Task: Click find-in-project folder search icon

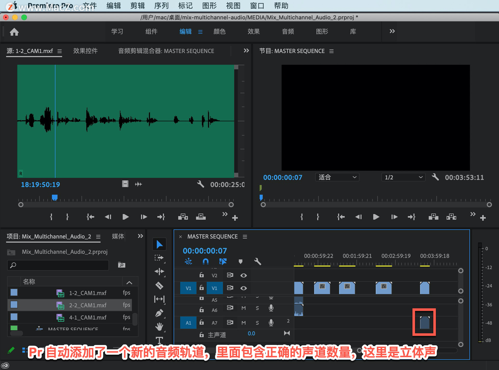Action: click(x=122, y=265)
